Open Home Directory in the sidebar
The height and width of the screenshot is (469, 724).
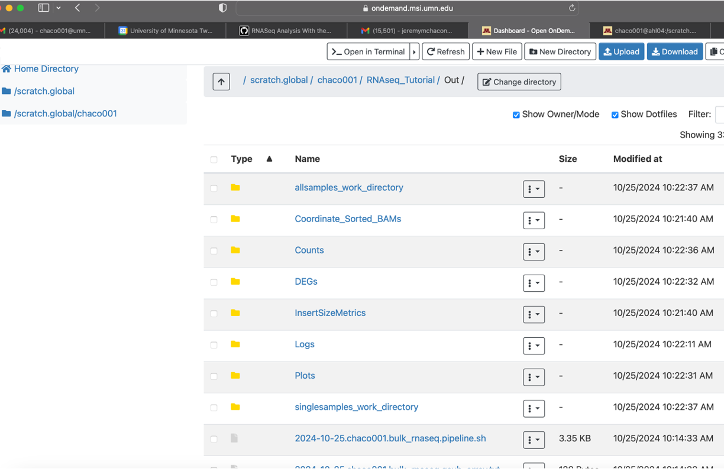40,69
